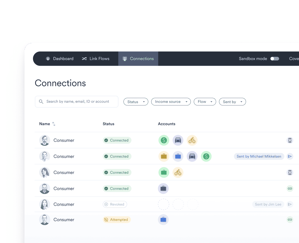Image resolution: width=299 pixels, height=243 pixels.
Task: Click consumer avatar in the green briefcase row
Action: (45, 172)
